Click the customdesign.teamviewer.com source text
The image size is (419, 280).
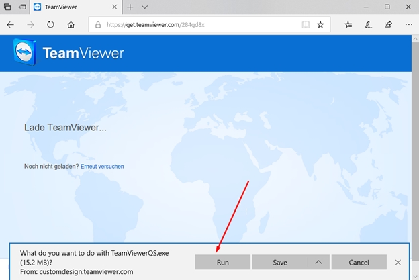pos(86,272)
